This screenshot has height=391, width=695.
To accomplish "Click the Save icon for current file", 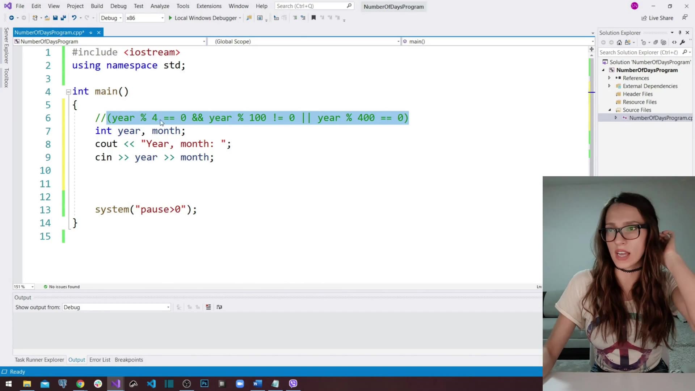I will (55, 18).
